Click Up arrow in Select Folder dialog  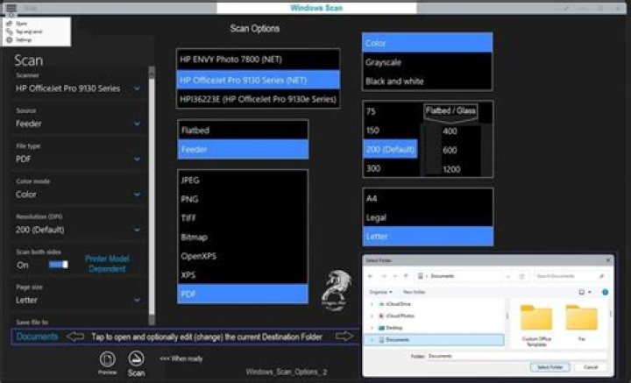coord(406,276)
